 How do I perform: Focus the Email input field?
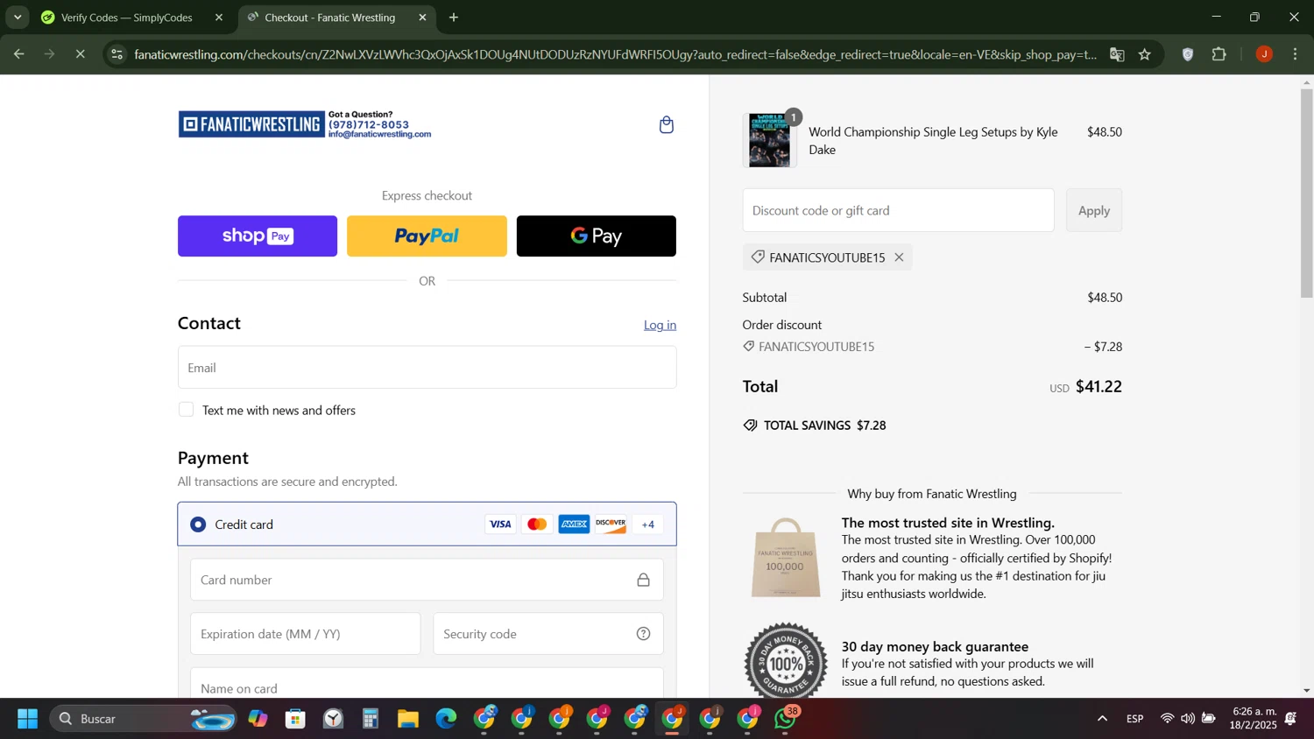point(427,368)
